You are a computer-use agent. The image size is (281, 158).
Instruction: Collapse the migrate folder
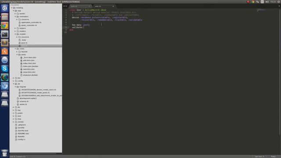click(15, 87)
